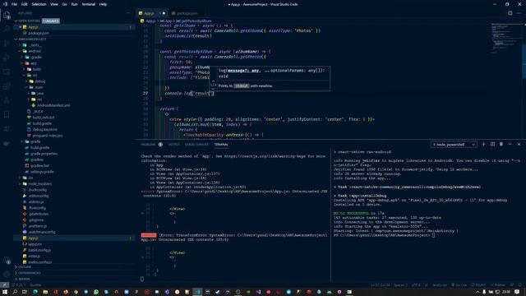Click the Explorer panel more actions ellipsis
The width and height of the screenshot is (526, 296).
click(128, 13)
